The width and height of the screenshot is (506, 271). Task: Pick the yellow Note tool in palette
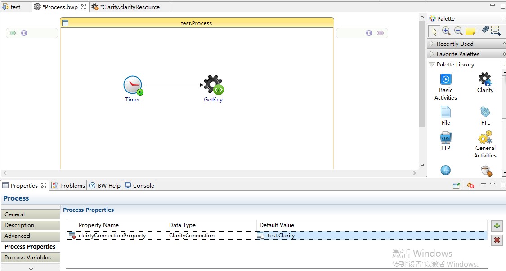point(470,31)
